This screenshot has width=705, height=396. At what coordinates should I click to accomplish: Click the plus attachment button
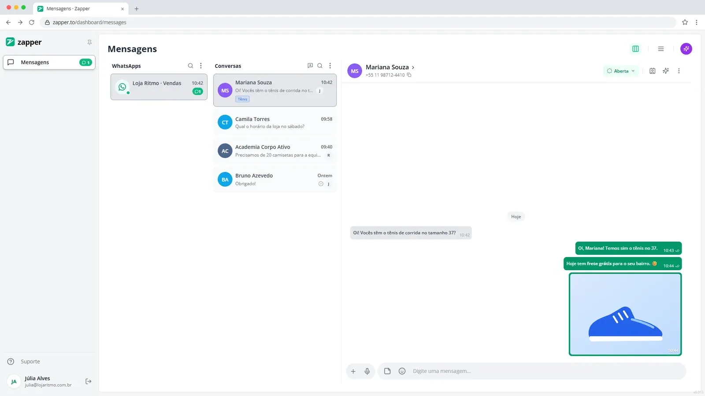pyautogui.click(x=353, y=371)
